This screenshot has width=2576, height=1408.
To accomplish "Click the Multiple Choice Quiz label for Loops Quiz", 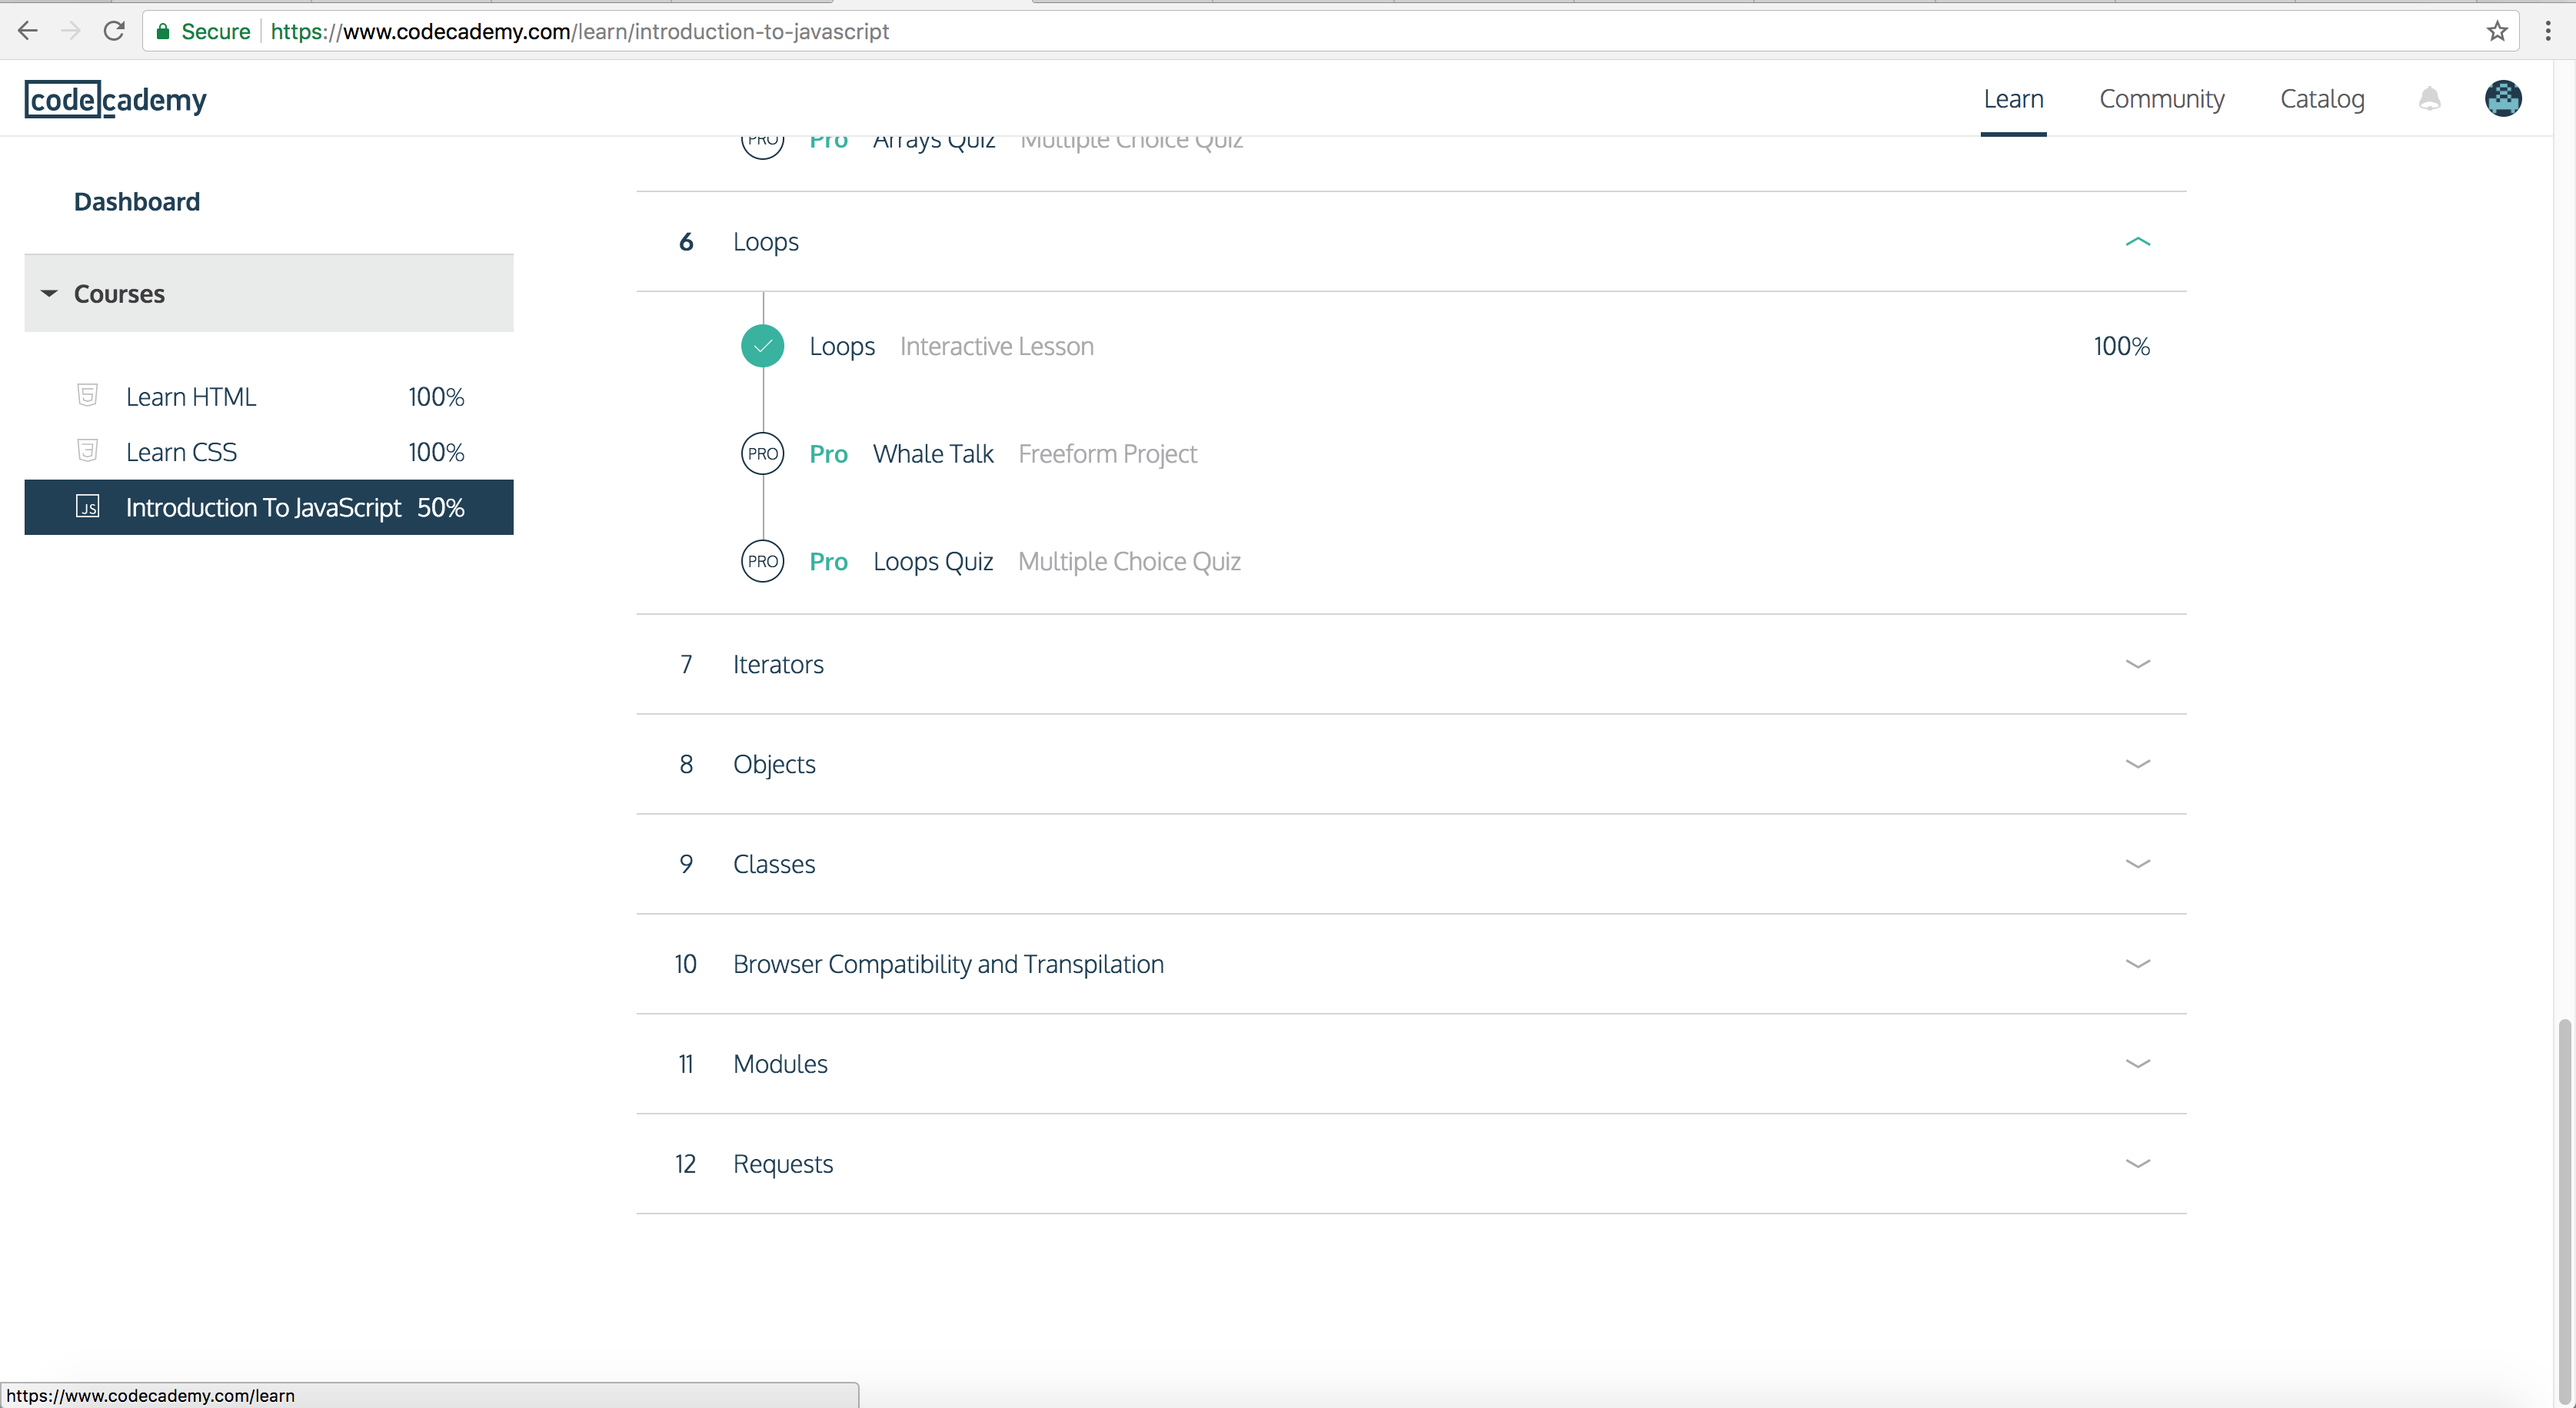I will (1129, 562).
